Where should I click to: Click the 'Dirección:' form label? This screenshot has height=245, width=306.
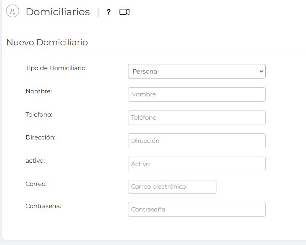click(x=40, y=138)
